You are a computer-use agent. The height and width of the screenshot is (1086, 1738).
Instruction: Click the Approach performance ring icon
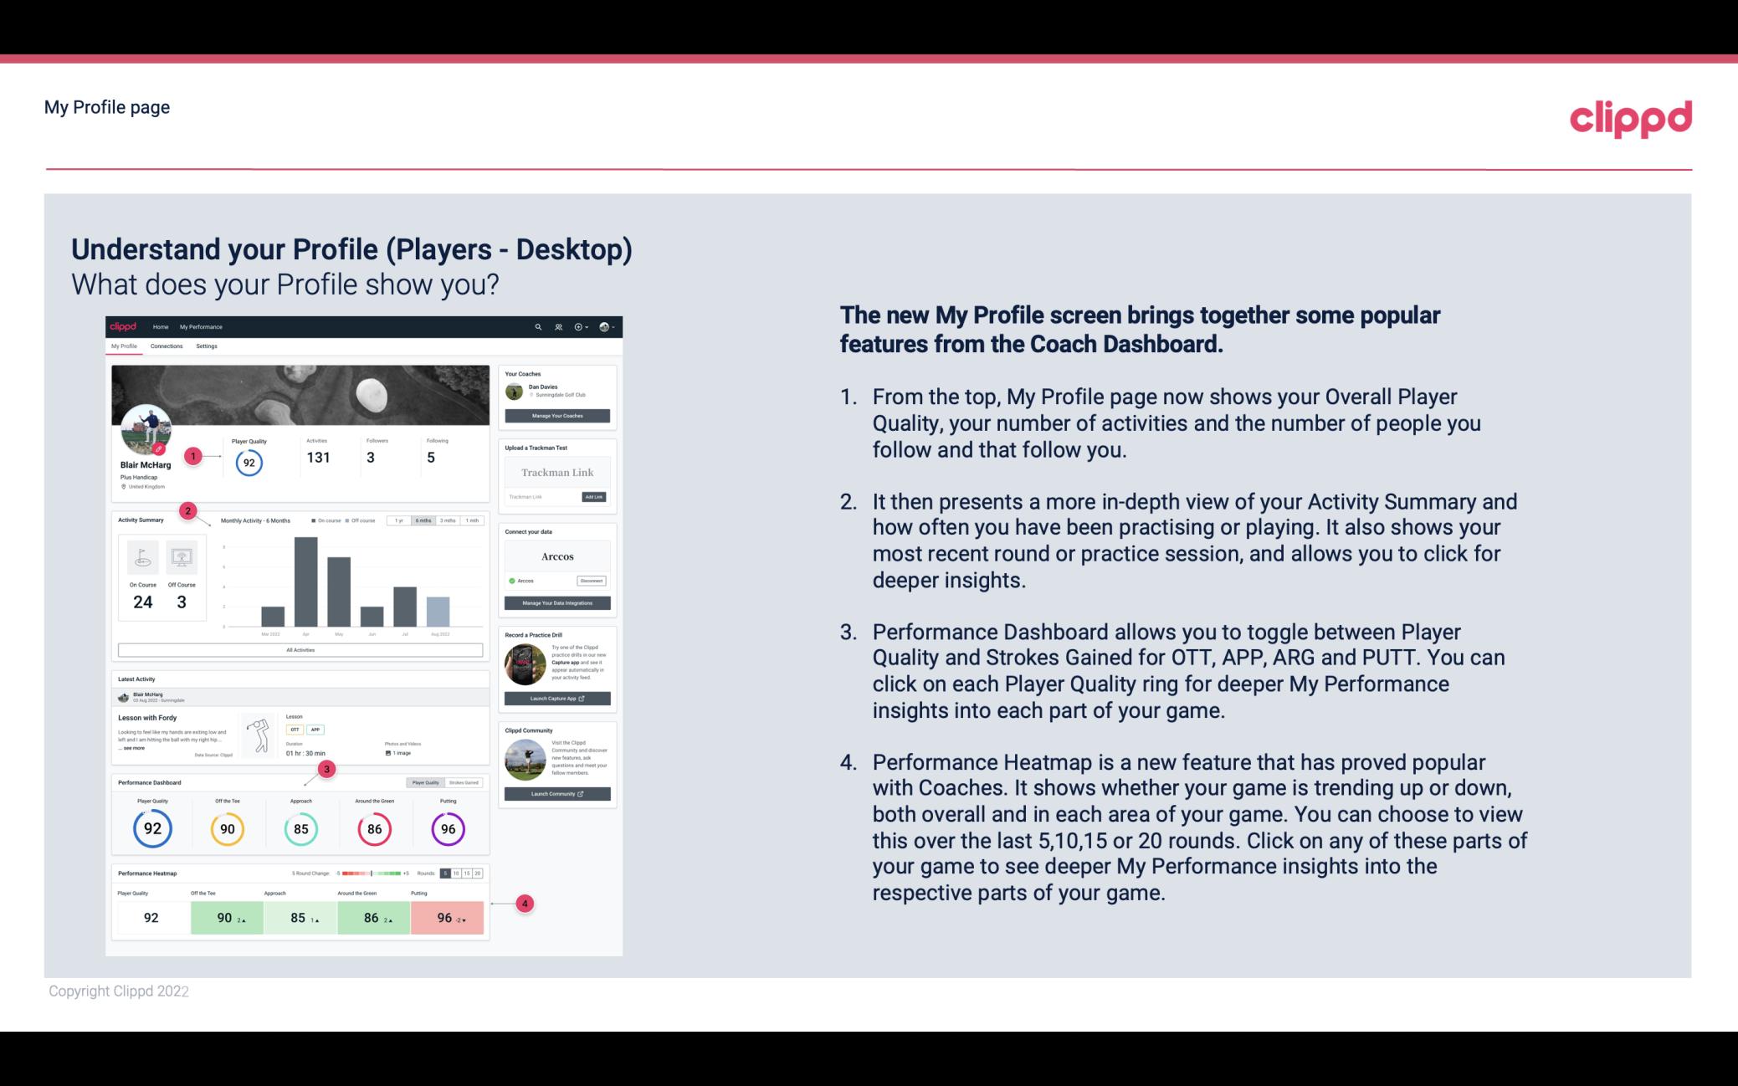click(x=299, y=827)
